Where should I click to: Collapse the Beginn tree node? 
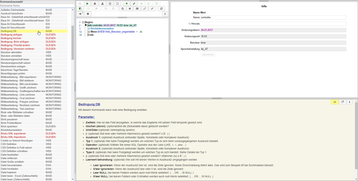[83, 22]
